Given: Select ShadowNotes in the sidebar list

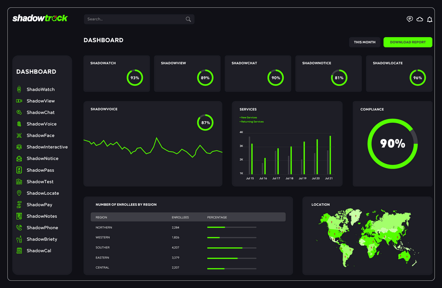Looking at the screenshot, I should coord(42,216).
